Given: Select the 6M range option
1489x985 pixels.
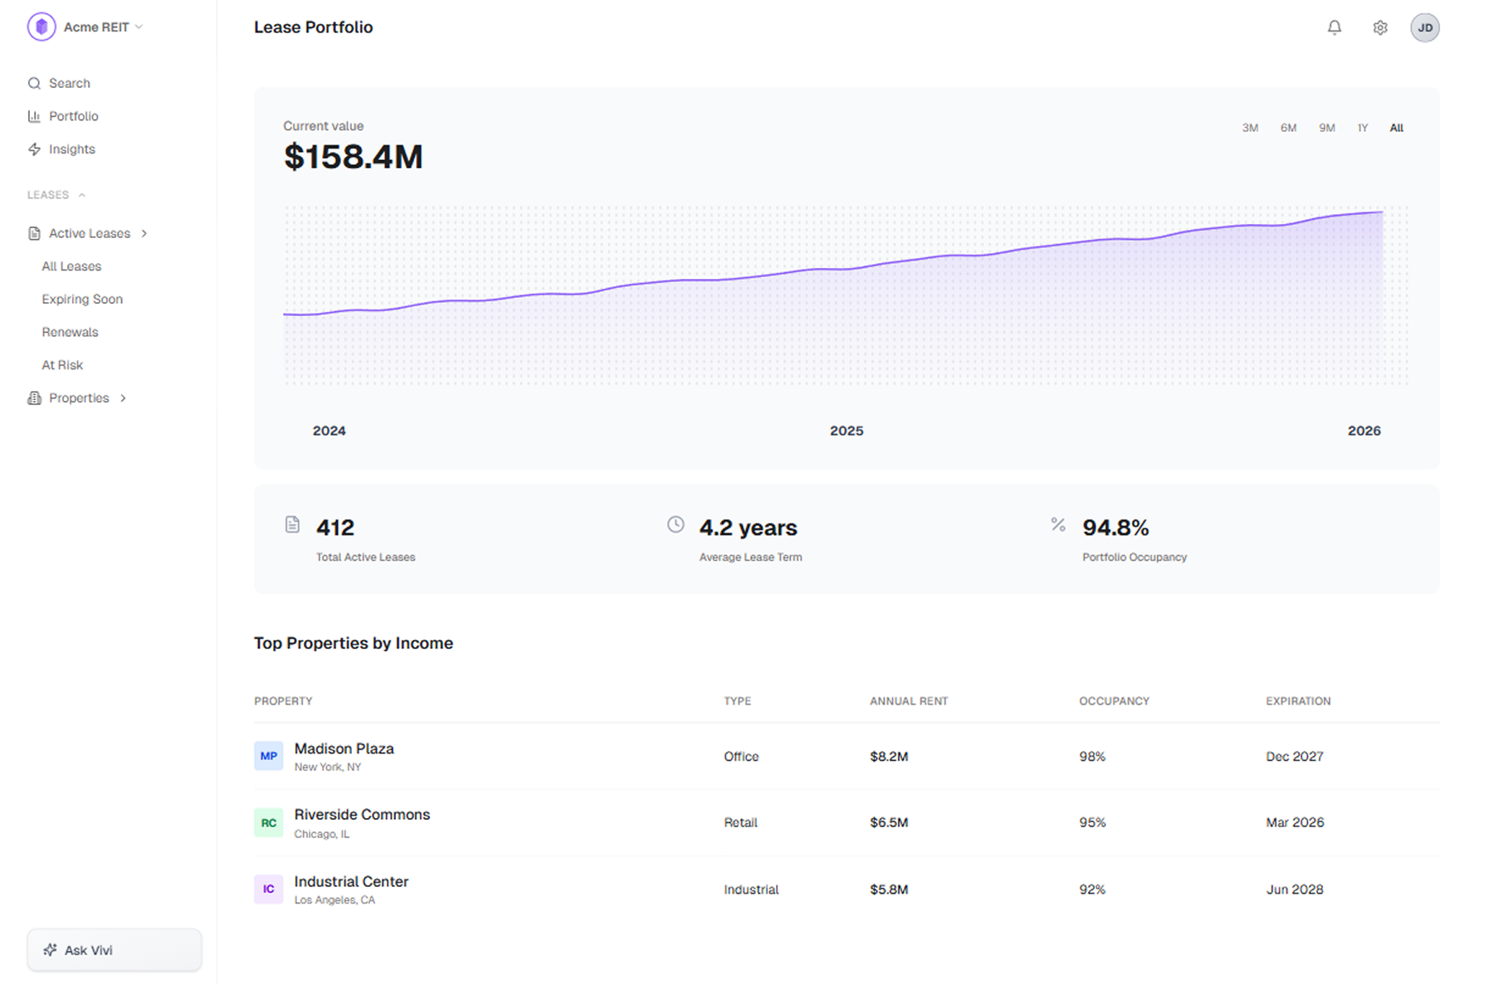Looking at the screenshot, I should 1288,128.
